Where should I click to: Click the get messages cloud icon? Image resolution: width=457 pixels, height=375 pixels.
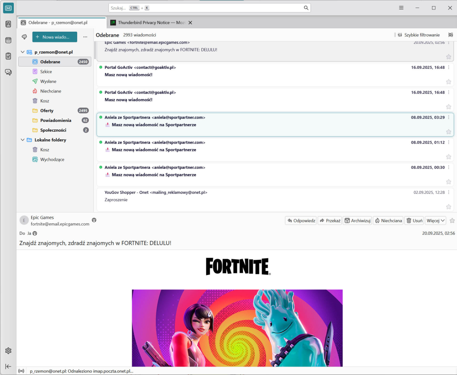(24, 37)
